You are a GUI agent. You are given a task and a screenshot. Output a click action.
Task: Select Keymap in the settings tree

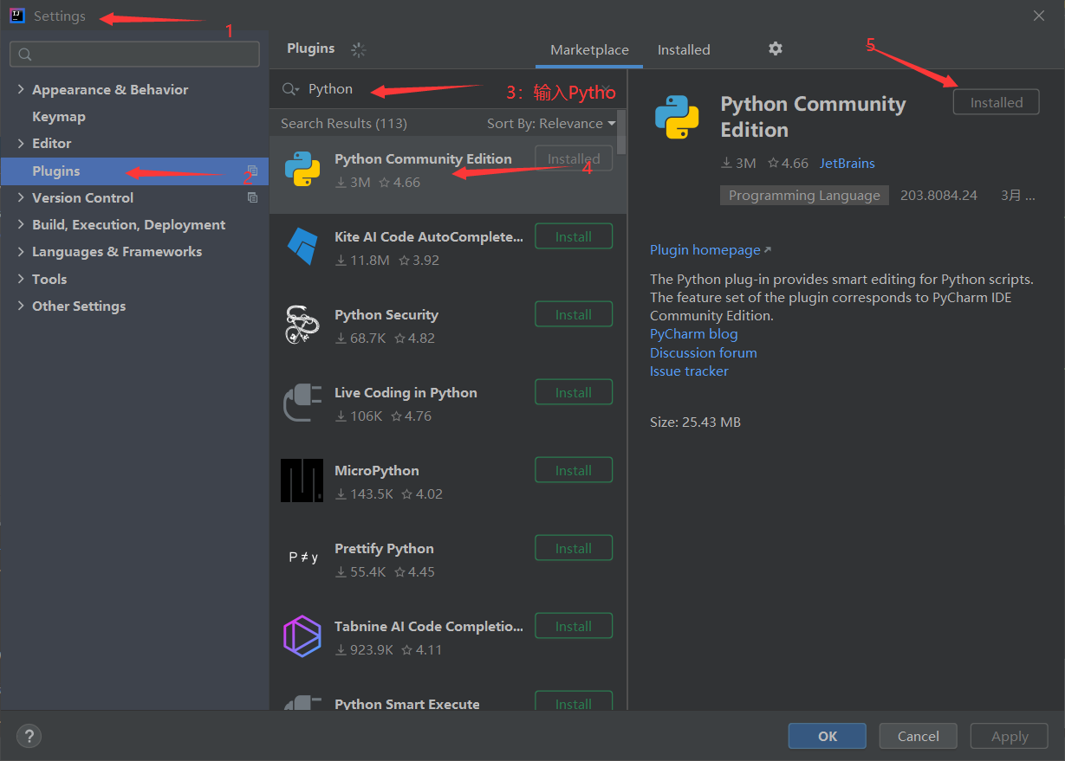59,116
